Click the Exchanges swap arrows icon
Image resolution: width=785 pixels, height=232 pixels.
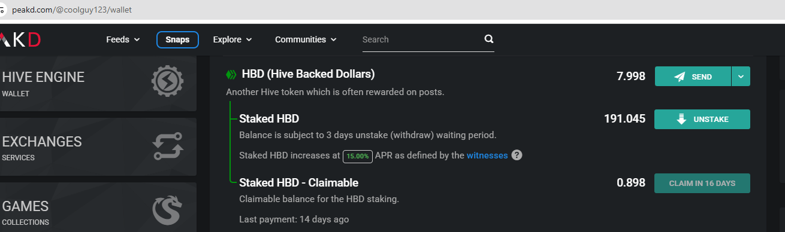(x=168, y=146)
